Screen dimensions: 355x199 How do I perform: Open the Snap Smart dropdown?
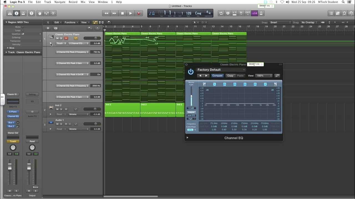(280, 22)
